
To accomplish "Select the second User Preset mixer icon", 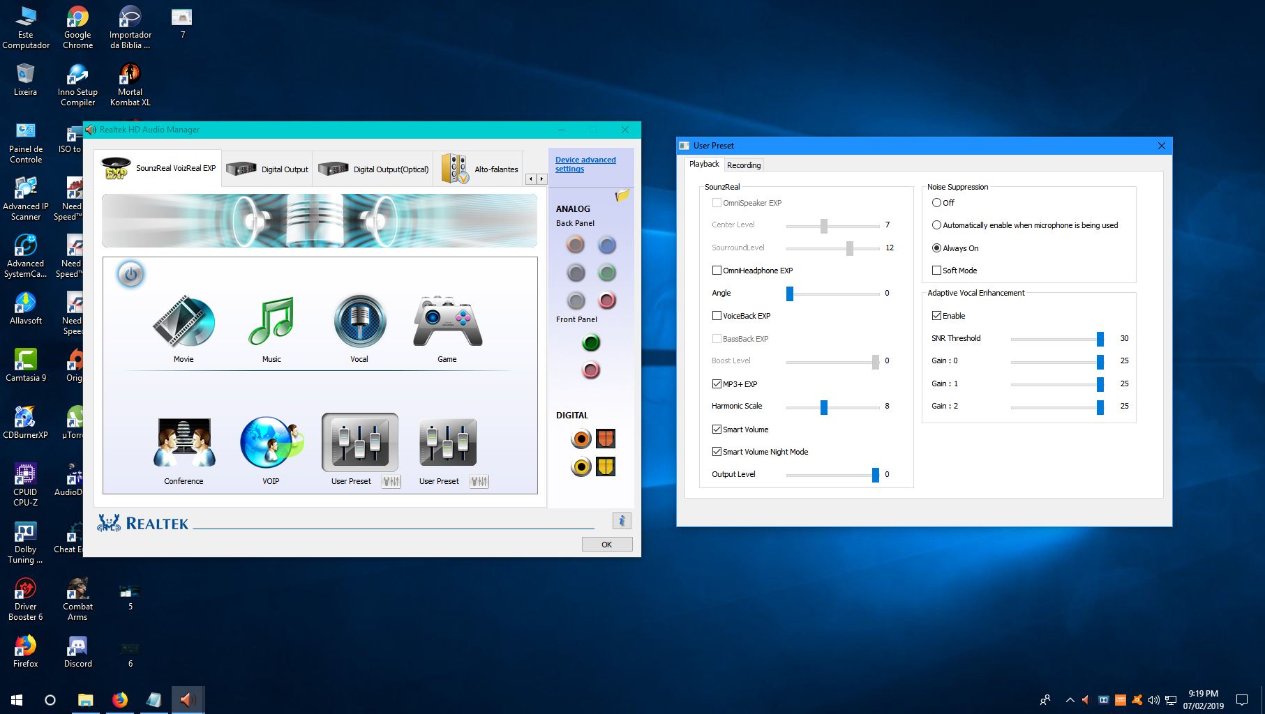I will (447, 443).
